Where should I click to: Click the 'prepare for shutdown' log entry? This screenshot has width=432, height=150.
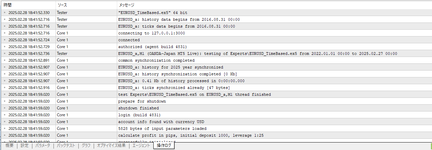[216, 101]
